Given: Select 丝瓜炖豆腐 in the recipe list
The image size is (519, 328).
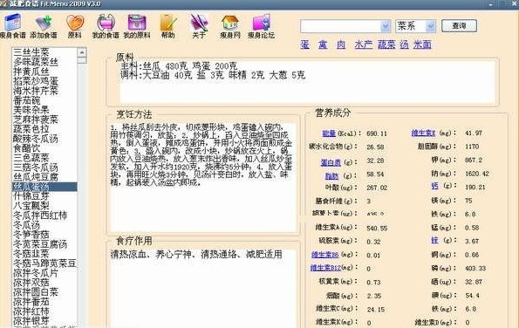Looking at the screenshot, I should 44,177.
